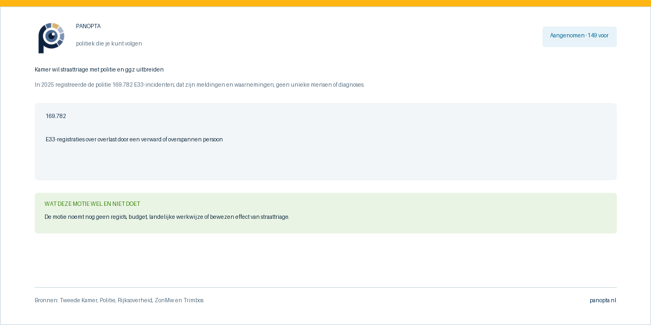Click the orange top banner bar
This screenshot has width=651, height=325.
(325, 3)
